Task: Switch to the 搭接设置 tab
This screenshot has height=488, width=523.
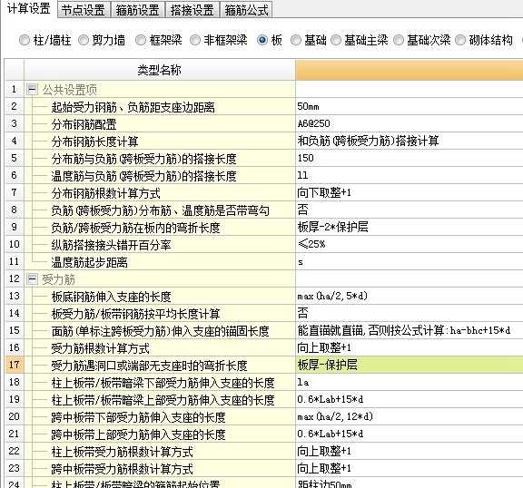Action: point(192,10)
